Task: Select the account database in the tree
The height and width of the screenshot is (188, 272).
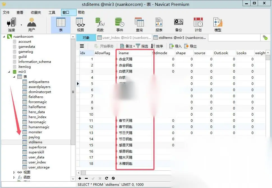Action: (x=25, y=41)
